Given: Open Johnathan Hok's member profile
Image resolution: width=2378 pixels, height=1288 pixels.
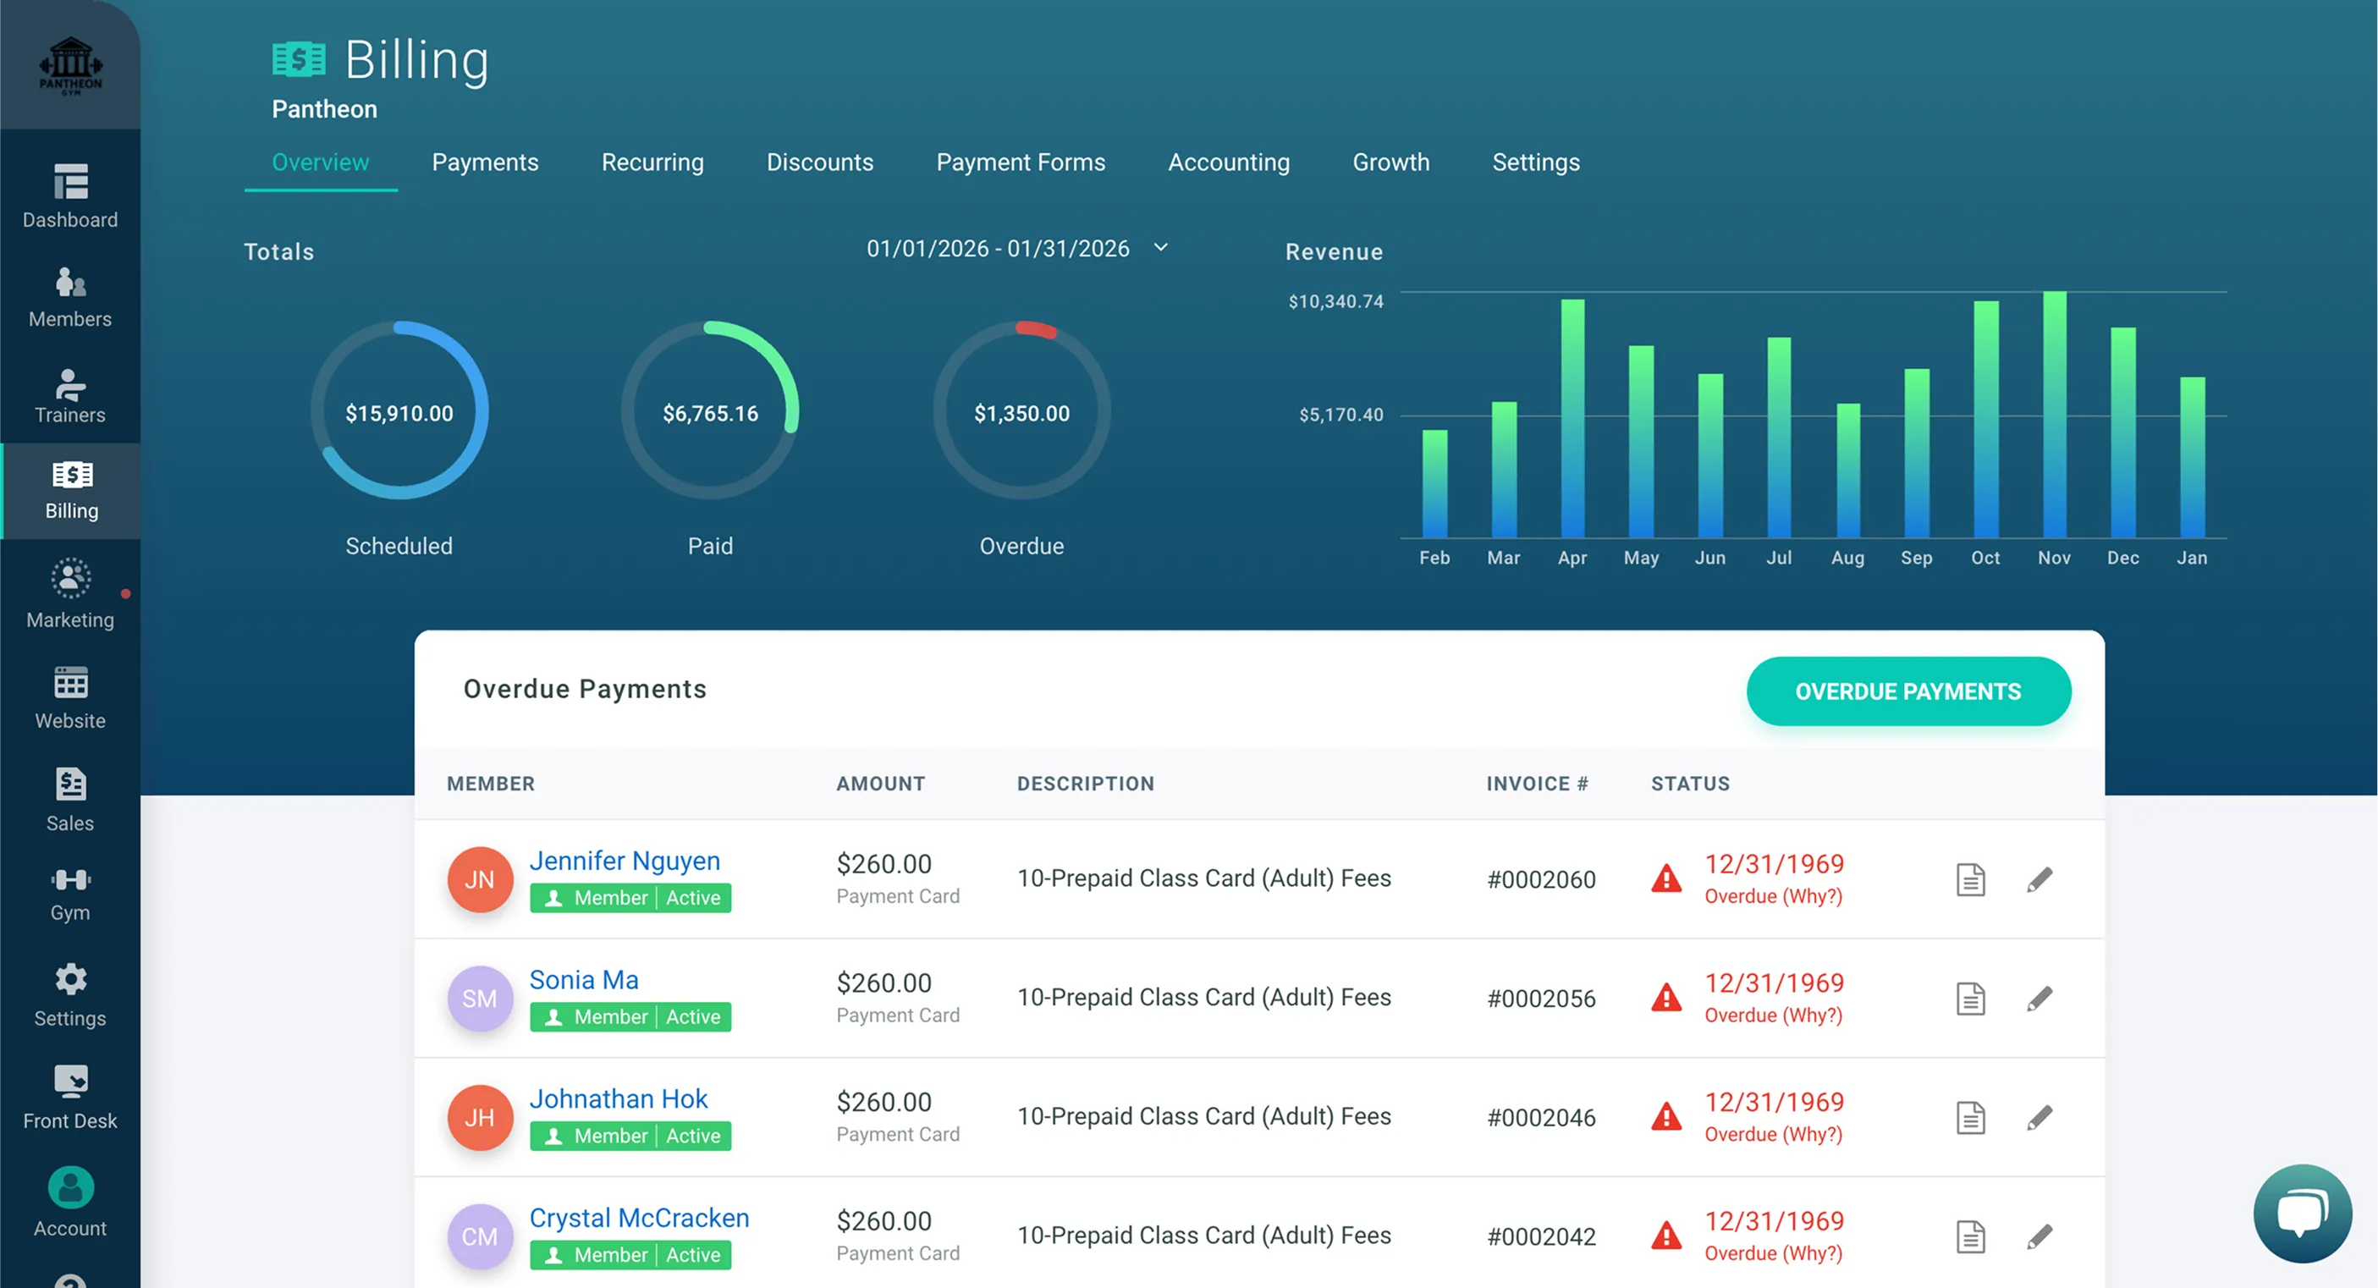Looking at the screenshot, I should click(x=618, y=1098).
